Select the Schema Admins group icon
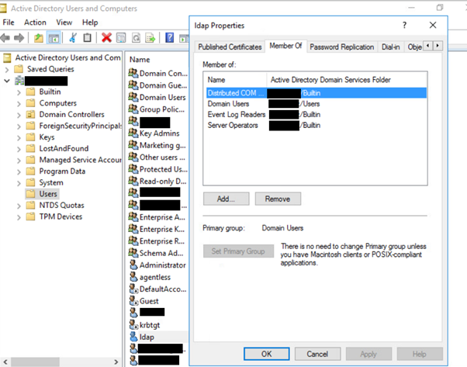467x367 pixels. tap(133, 253)
